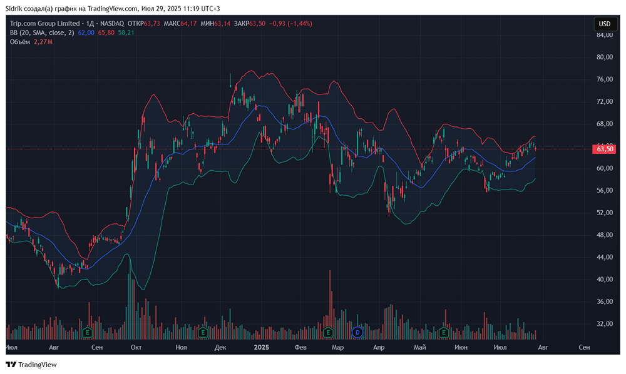Click the Апр label on the time axis

(x=379, y=347)
